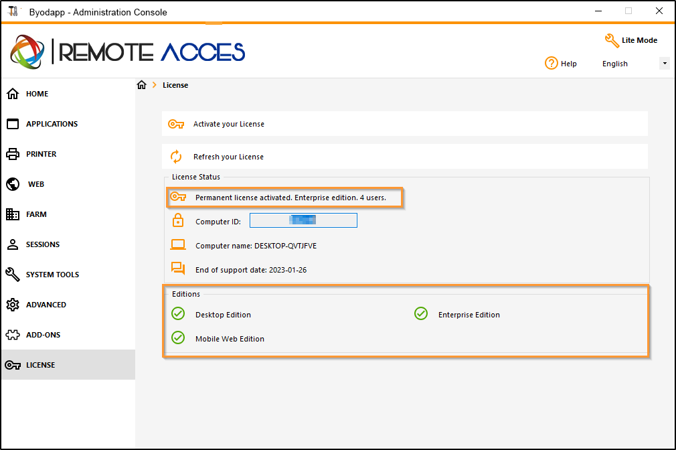Open APPLICATIONS section
Screen dimensions: 676x450
point(68,124)
